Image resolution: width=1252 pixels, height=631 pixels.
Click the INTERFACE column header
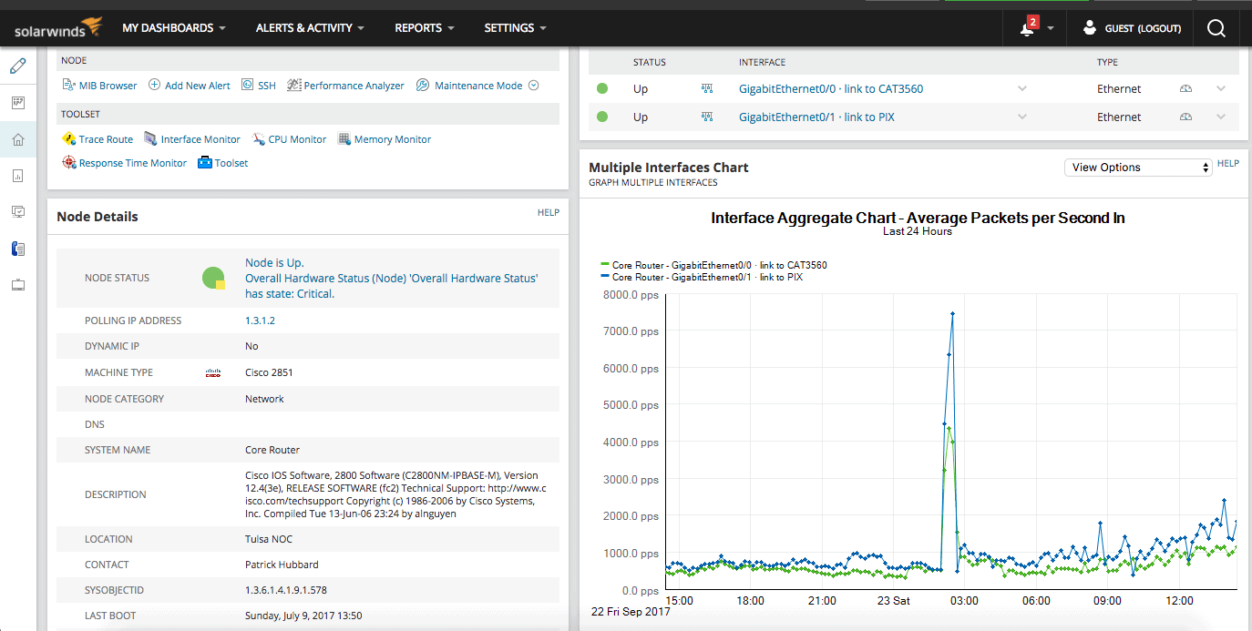click(x=762, y=63)
